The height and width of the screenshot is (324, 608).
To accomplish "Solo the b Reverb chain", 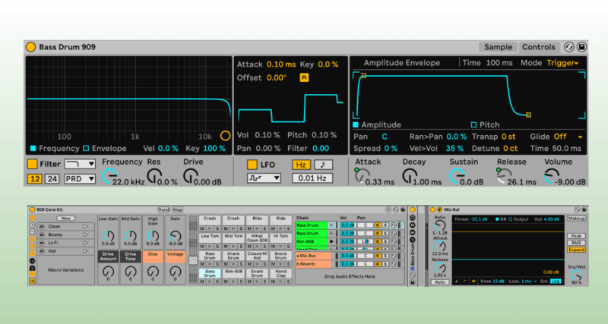I will [x=385, y=264].
